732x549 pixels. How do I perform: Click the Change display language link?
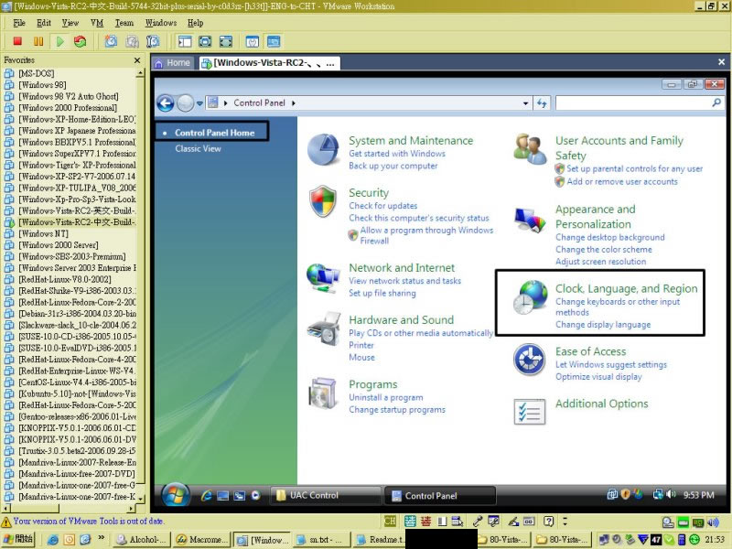tap(602, 325)
